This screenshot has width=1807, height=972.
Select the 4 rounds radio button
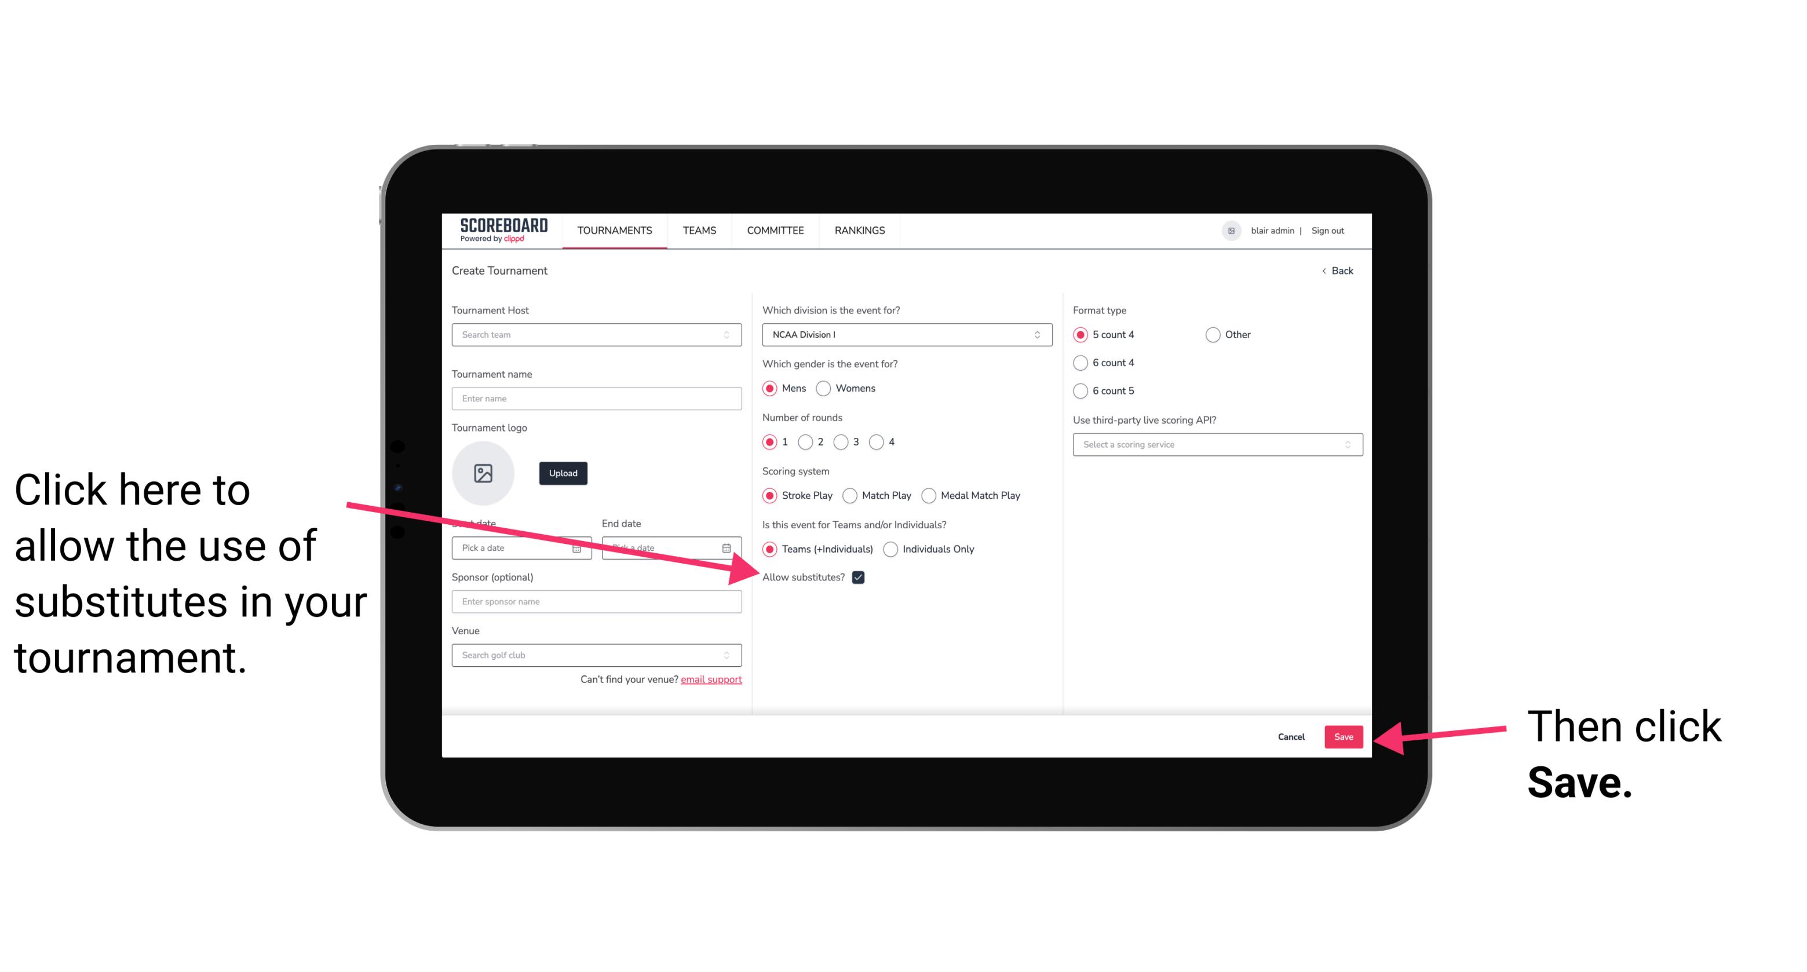876,443
